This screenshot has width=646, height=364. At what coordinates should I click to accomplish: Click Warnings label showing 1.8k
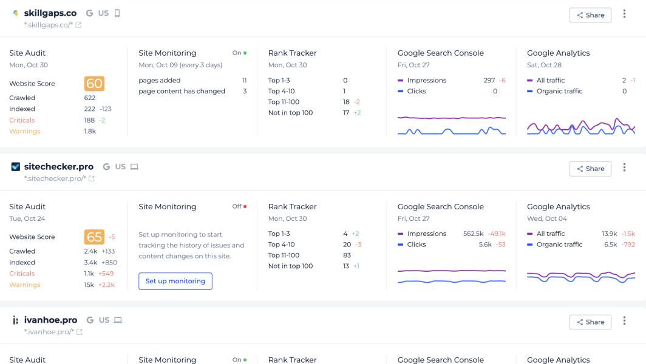point(25,132)
